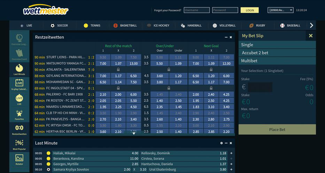
Task: Show more sports with right chevron
Action: tap(311, 25)
